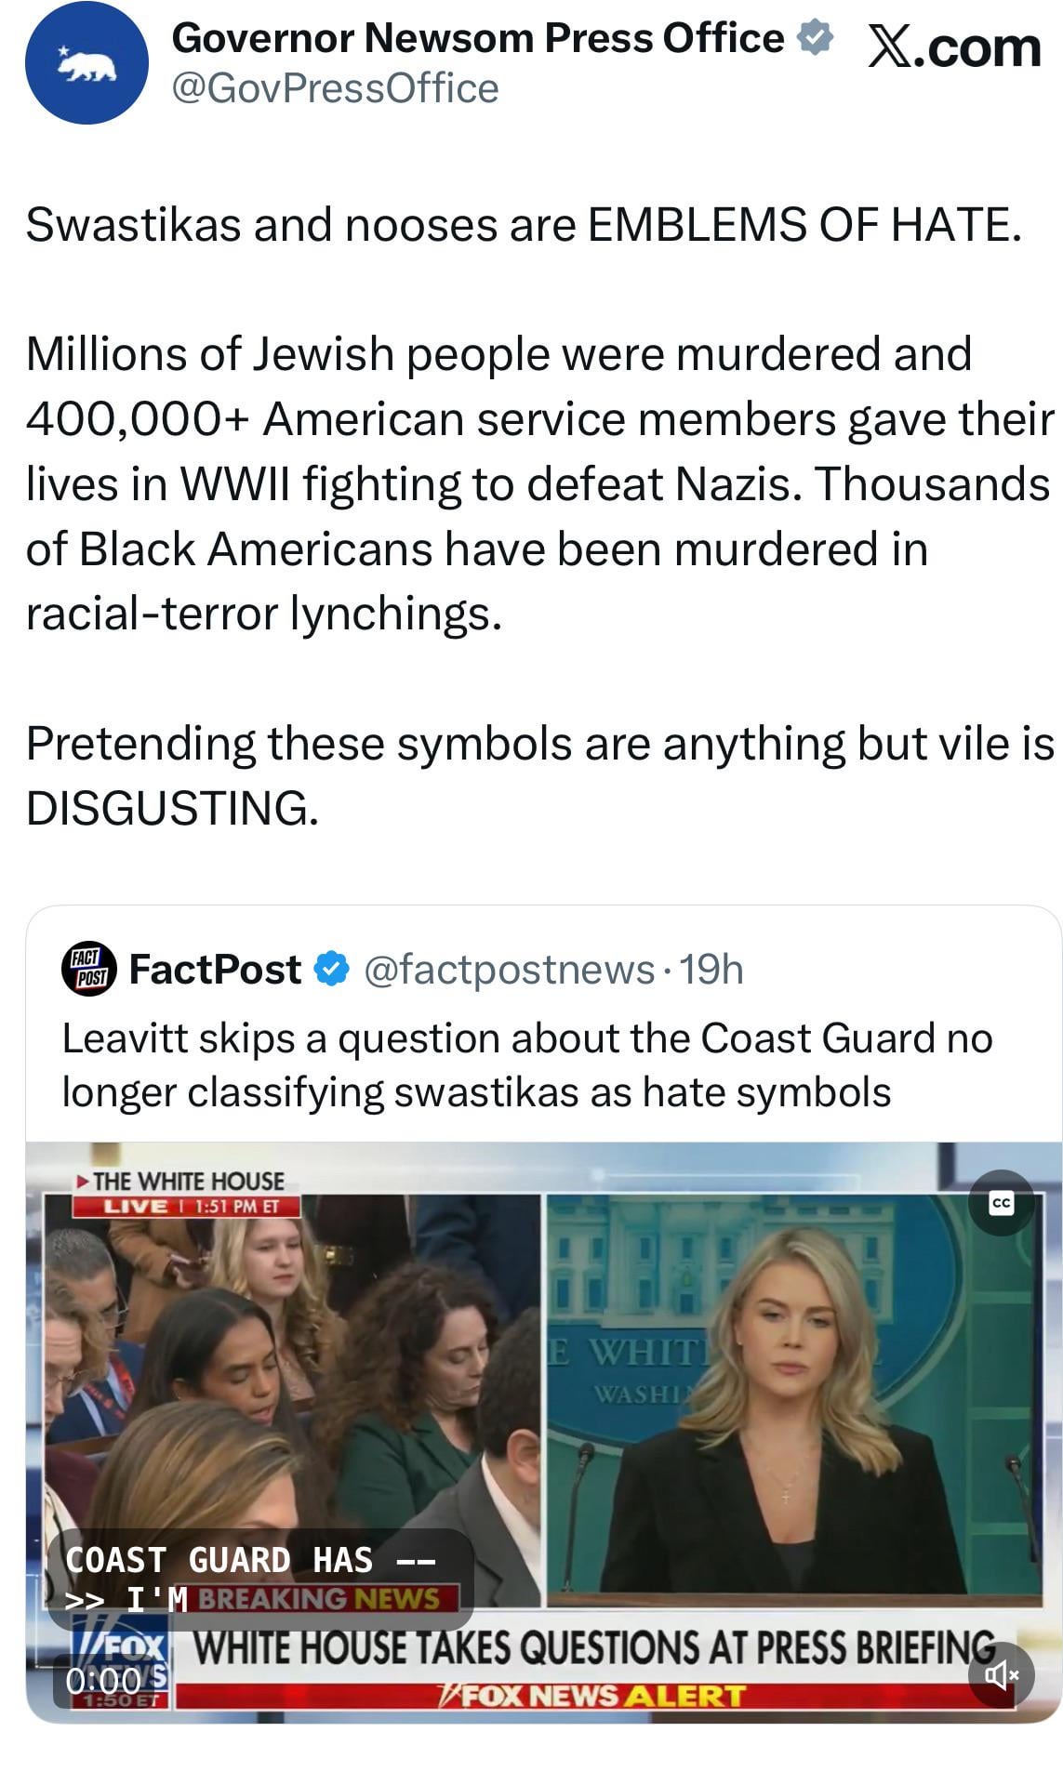Play the Fox News briefing video
The height and width of the screenshot is (1771, 1063).
coord(544,1432)
